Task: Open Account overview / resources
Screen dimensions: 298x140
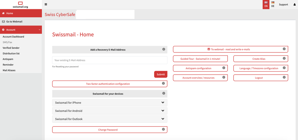Action: coord(200,78)
